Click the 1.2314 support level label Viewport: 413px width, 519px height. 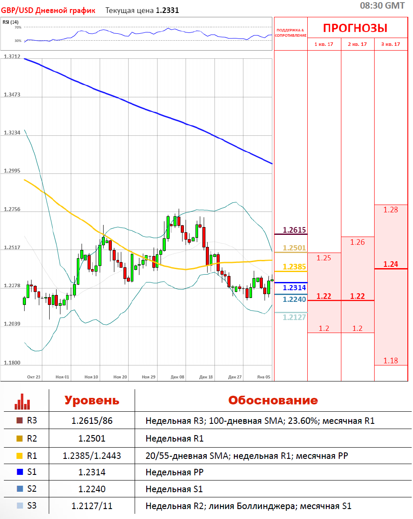coord(294,288)
